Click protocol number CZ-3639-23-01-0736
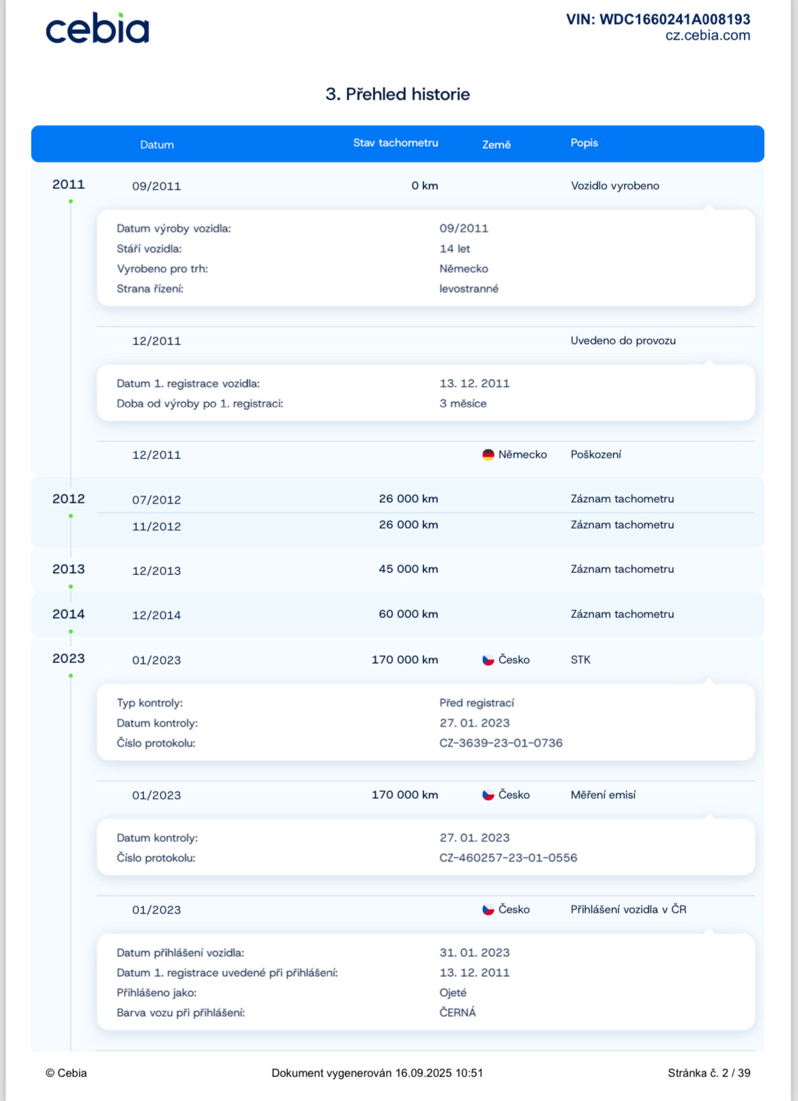Screen dimensions: 798x1101 501,743
